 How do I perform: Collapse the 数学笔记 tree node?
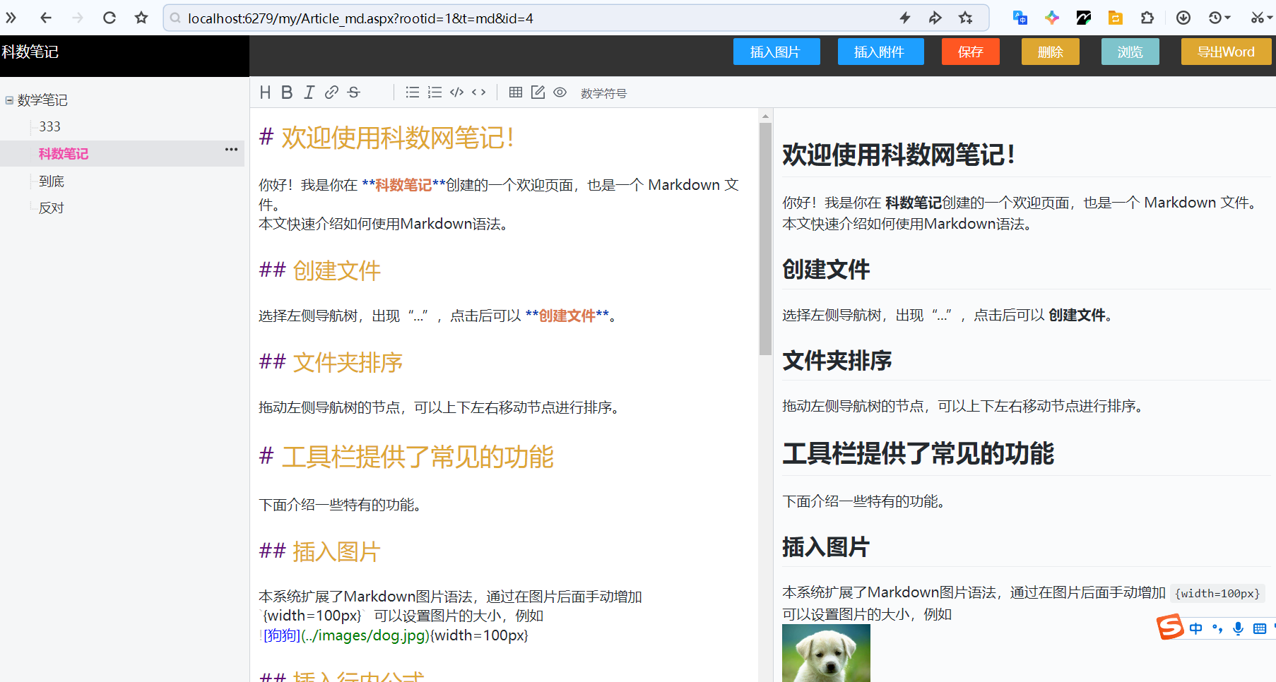click(x=9, y=100)
